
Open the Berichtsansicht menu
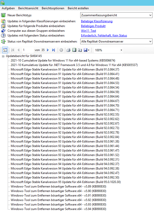(28, 8)
